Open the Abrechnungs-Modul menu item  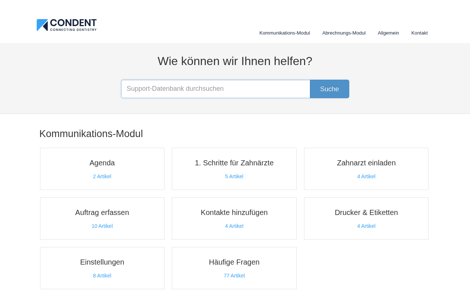pos(344,33)
